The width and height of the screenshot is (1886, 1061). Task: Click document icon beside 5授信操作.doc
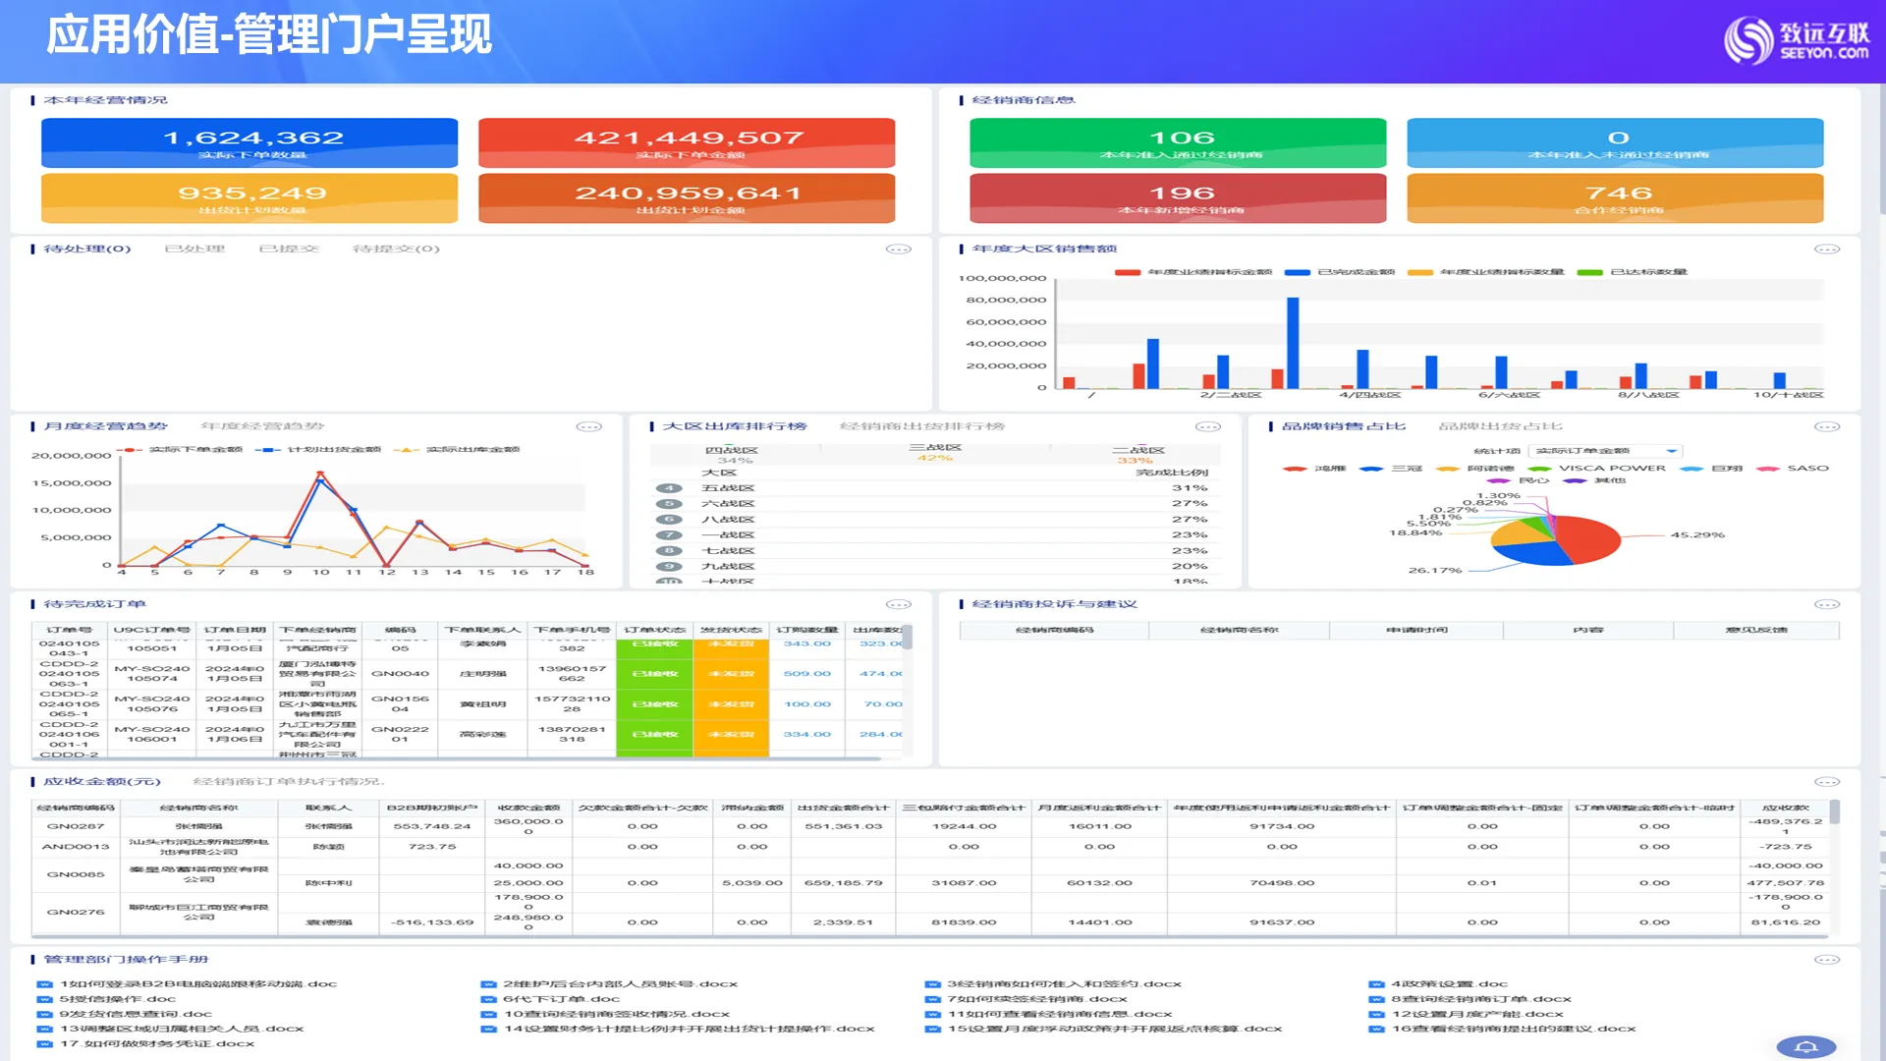coord(44,999)
